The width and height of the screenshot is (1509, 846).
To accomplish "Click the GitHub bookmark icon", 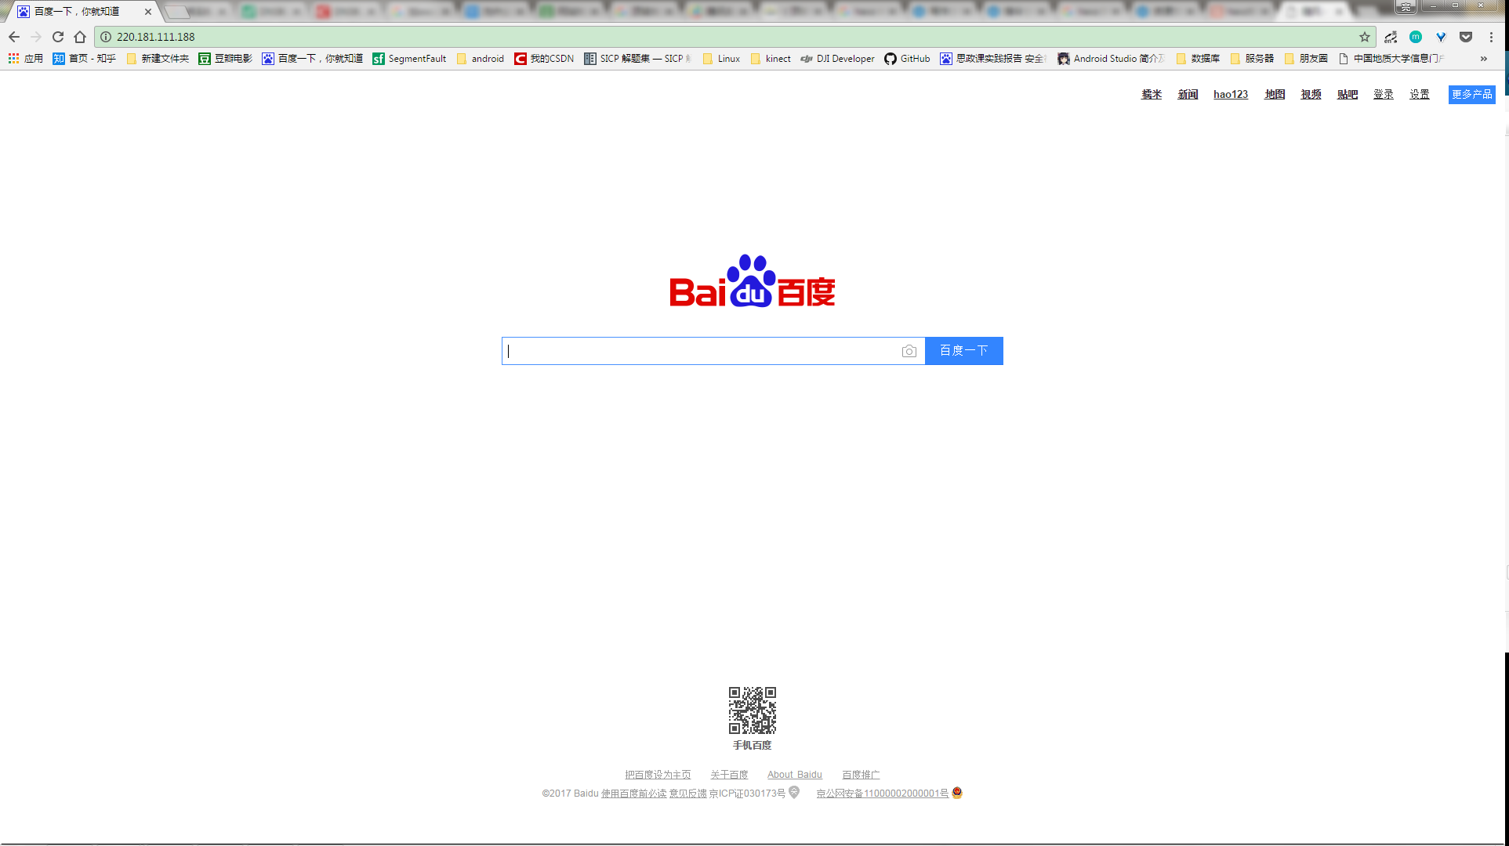I will pyautogui.click(x=891, y=59).
